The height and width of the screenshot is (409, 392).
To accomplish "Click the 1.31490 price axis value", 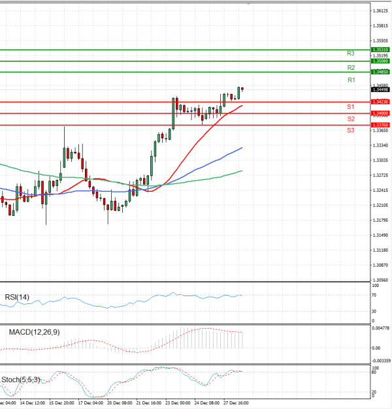I will (x=380, y=235).
